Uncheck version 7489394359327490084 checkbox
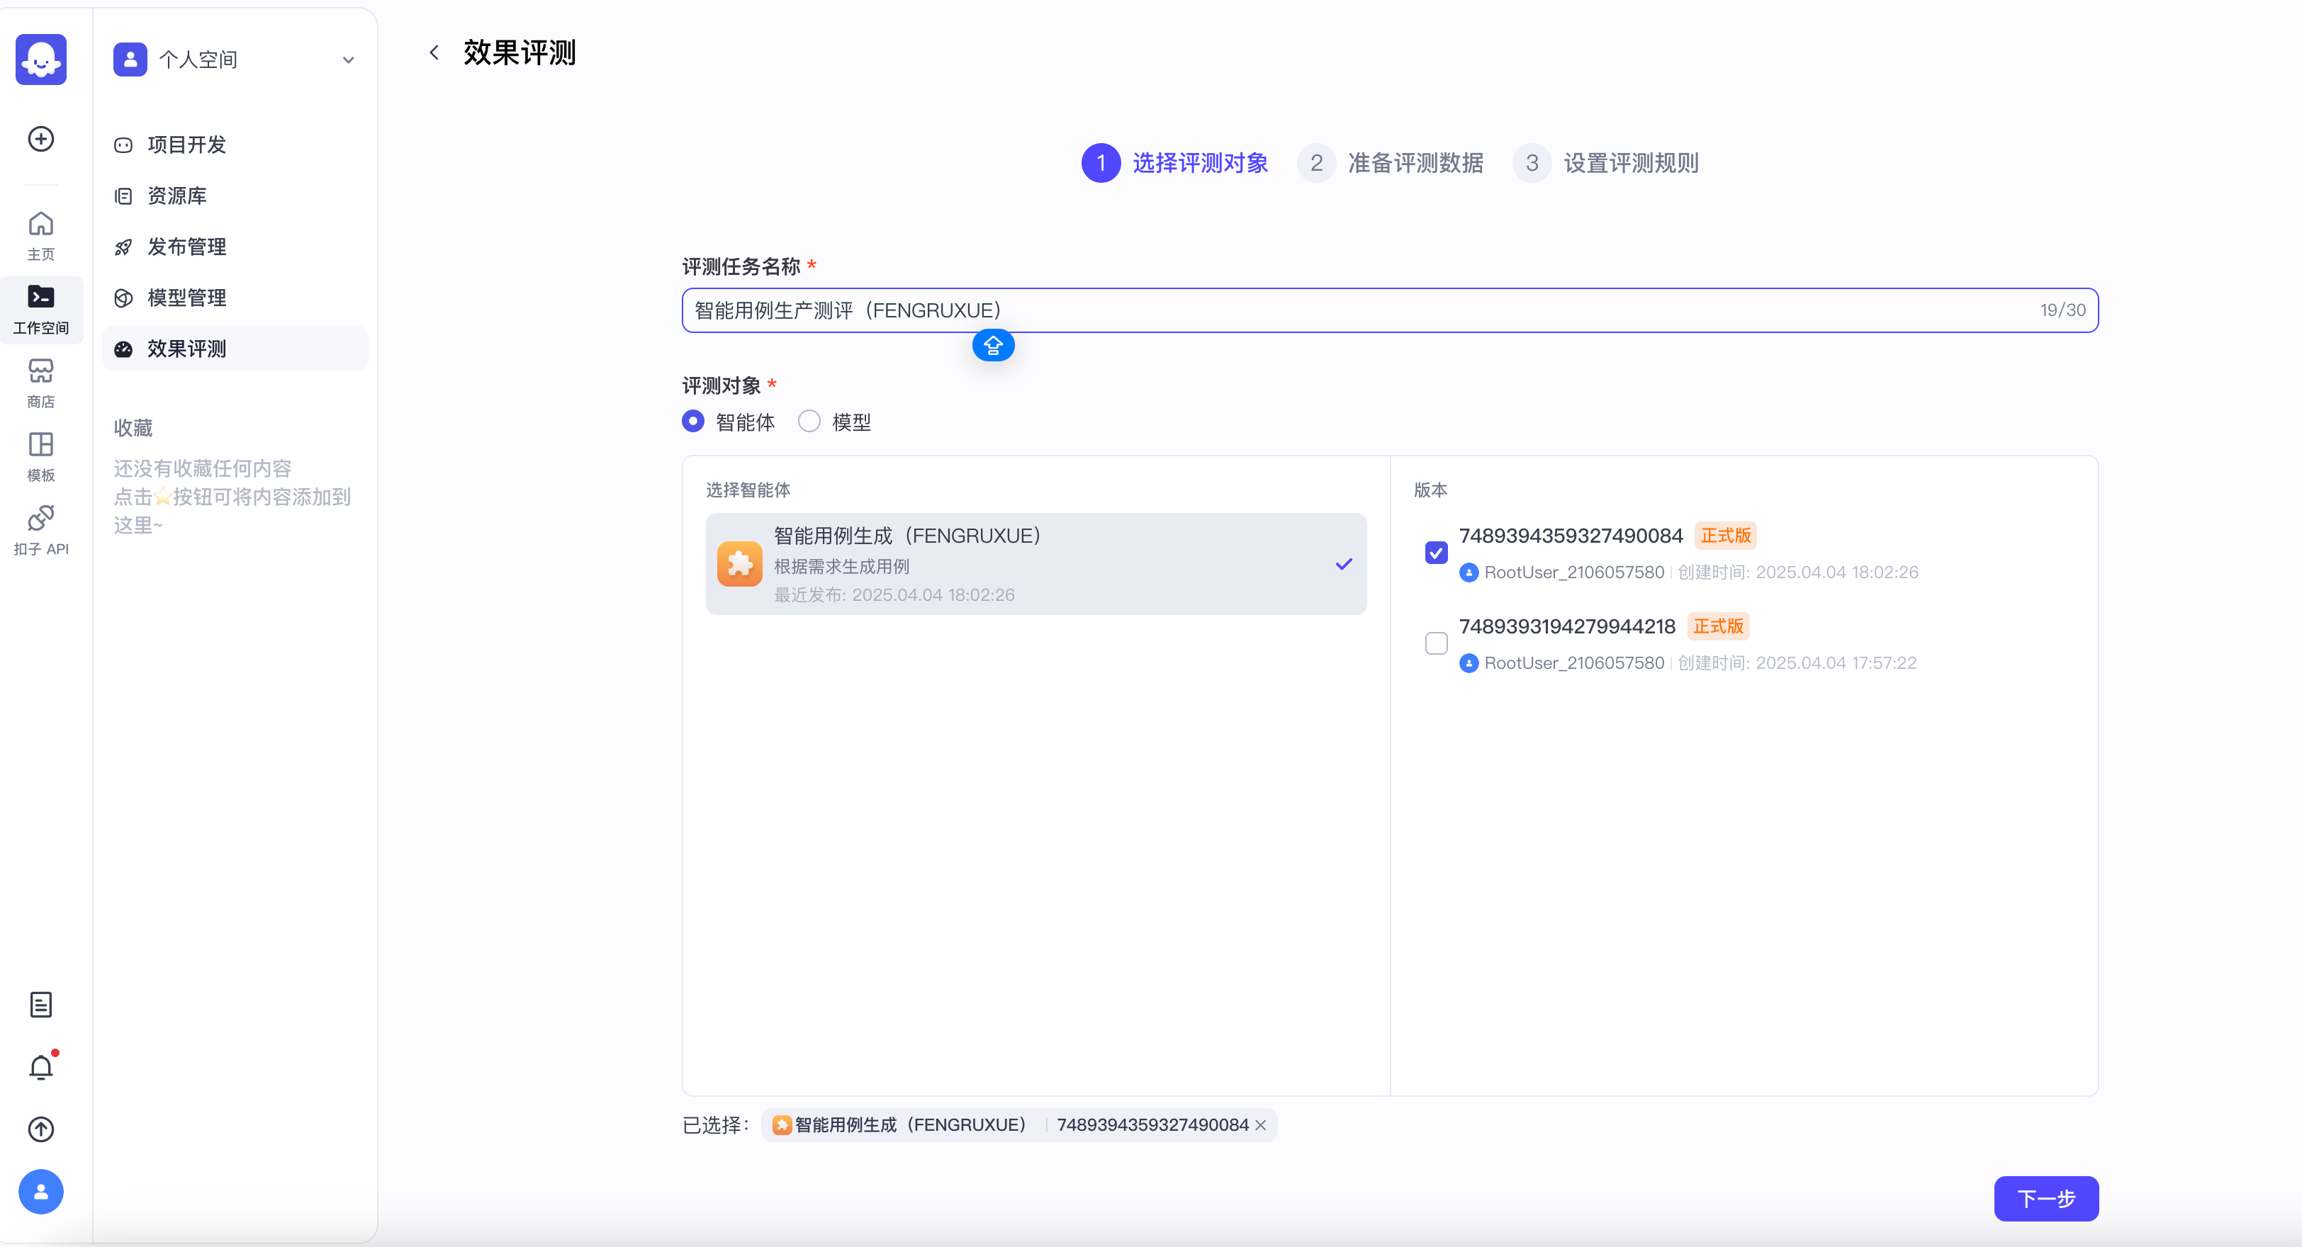The image size is (2302, 1247). point(1436,553)
